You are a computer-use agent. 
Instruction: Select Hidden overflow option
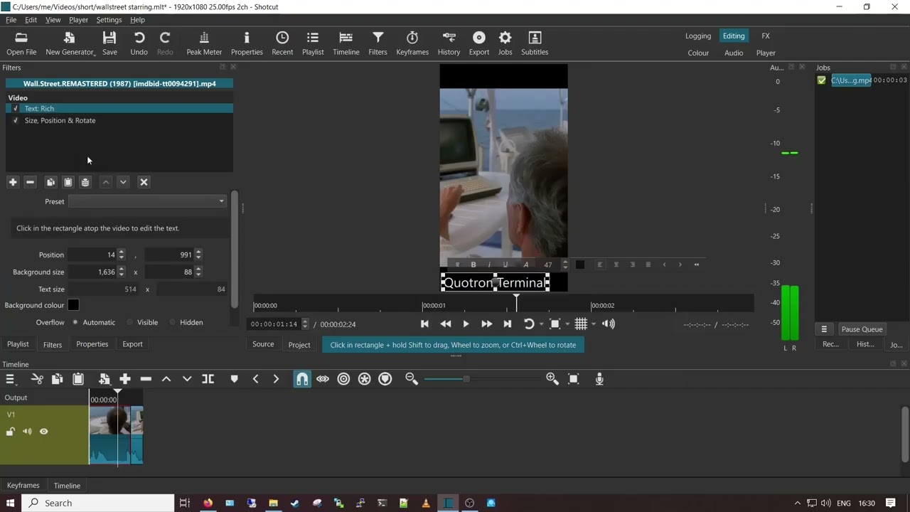[x=173, y=322]
